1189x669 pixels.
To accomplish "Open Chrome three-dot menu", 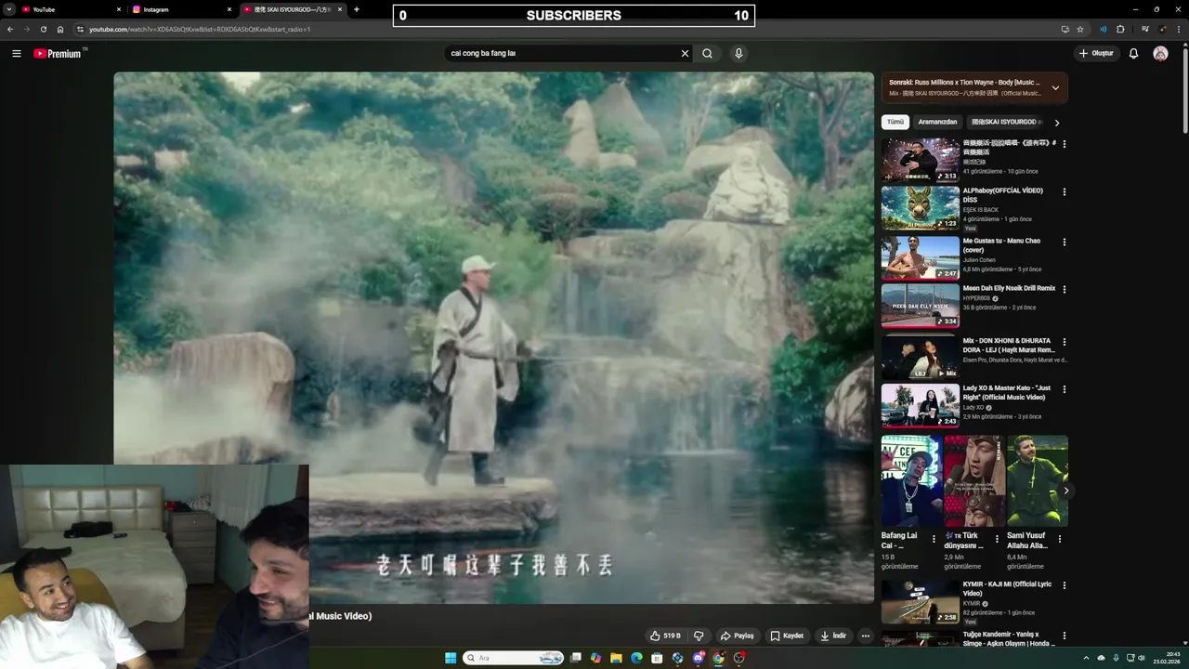I will click(1180, 29).
